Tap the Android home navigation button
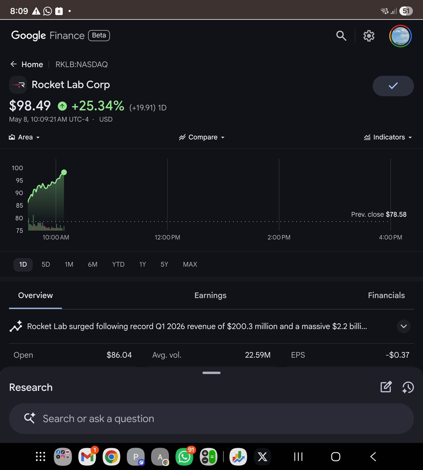This screenshot has height=470, width=423. click(x=335, y=457)
